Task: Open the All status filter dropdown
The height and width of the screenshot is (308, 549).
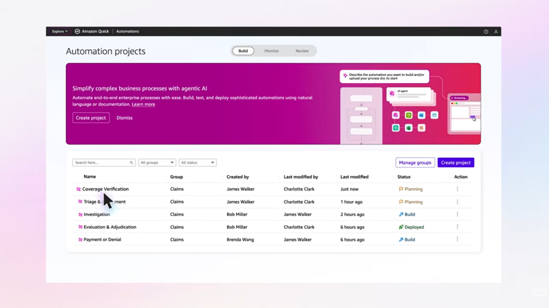Action: pyautogui.click(x=197, y=163)
